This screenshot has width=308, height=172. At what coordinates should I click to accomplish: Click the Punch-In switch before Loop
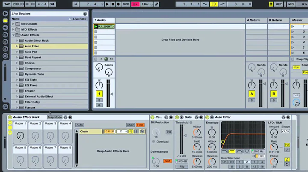205,4
